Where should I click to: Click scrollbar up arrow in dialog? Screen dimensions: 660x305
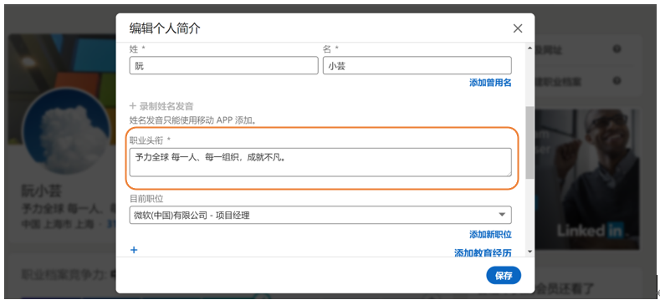(x=530, y=48)
